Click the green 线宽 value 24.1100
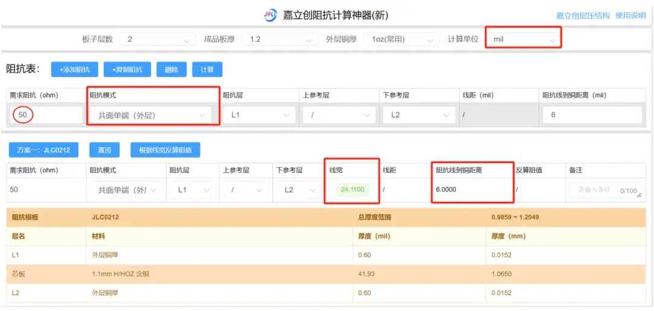This screenshot has height=311, width=654. click(353, 190)
